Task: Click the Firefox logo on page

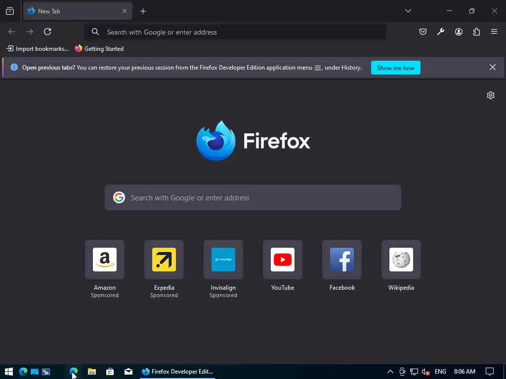Action: point(253,141)
